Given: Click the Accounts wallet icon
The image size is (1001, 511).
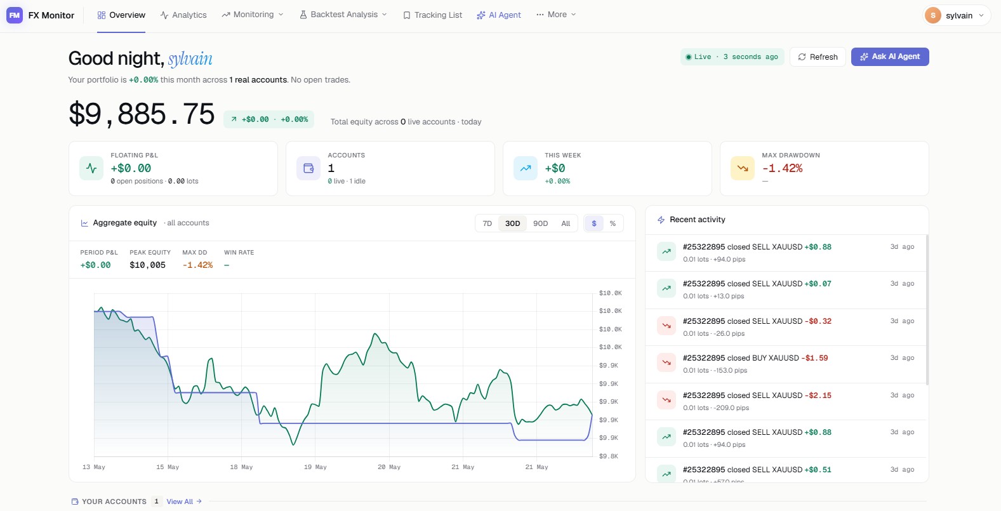Looking at the screenshot, I should tap(308, 168).
